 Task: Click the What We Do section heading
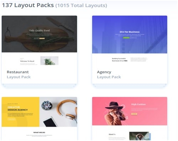coord(39,132)
